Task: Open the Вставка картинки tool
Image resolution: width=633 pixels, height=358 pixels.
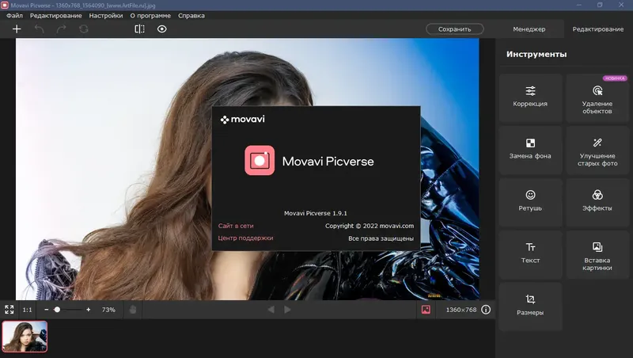Action: click(x=597, y=254)
